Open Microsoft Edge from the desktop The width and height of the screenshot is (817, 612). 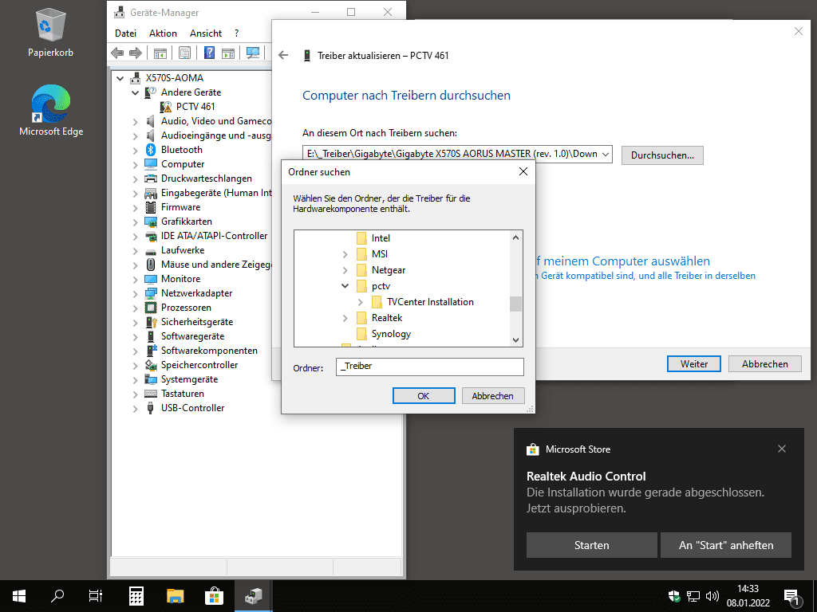tap(51, 110)
